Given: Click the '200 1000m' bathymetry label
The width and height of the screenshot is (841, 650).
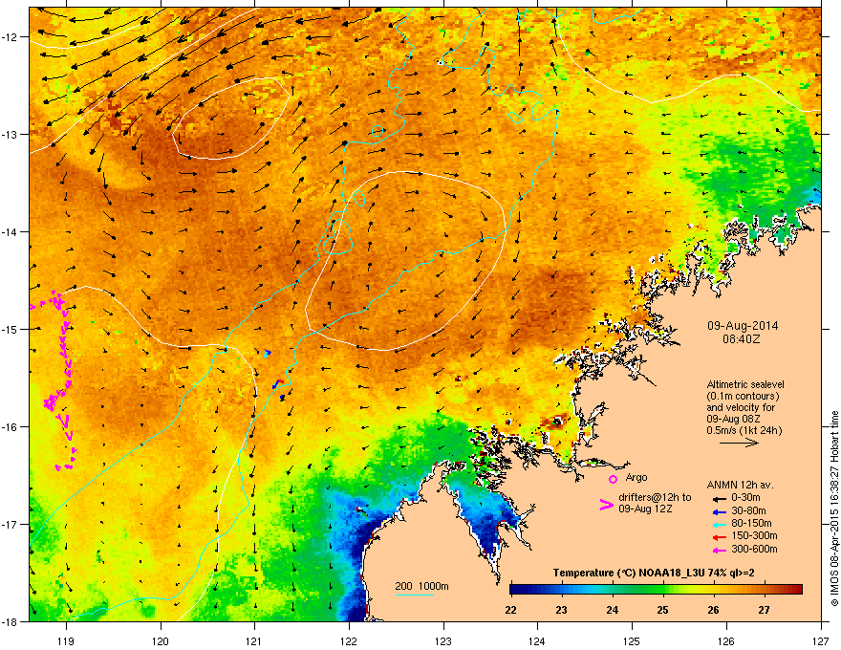Looking at the screenshot, I should coord(422,586).
